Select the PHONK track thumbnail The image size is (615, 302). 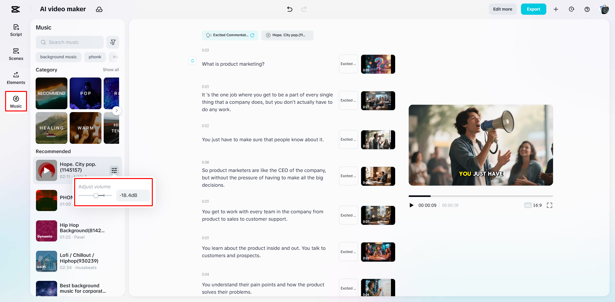pos(47,200)
